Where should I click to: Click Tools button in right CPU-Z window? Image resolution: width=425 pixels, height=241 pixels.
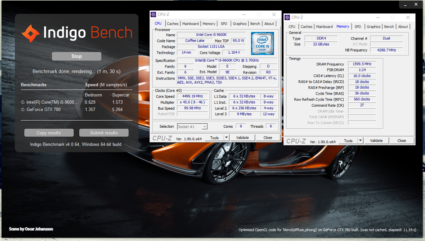click(x=348, y=141)
